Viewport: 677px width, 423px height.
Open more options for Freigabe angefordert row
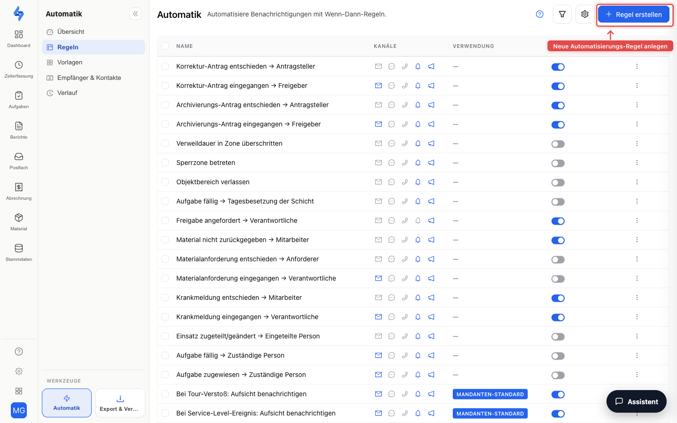coord(637,220)
